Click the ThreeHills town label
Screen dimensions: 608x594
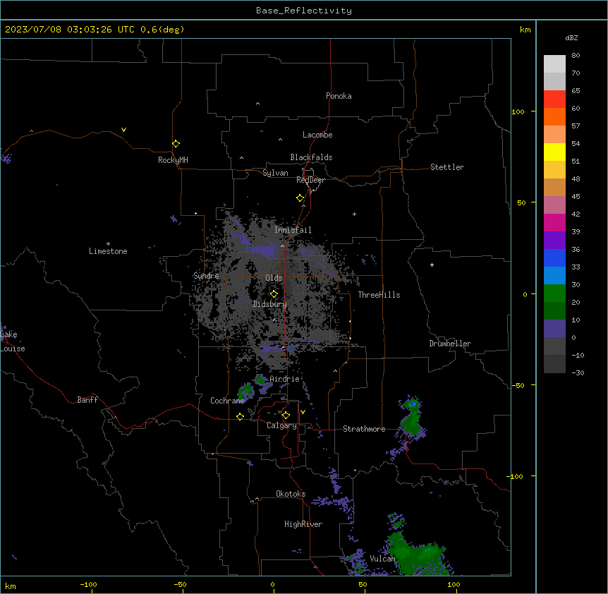tap(379, 295)
